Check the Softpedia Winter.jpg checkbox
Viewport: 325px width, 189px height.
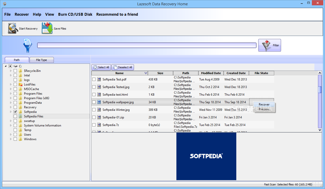tap(94, 110)
